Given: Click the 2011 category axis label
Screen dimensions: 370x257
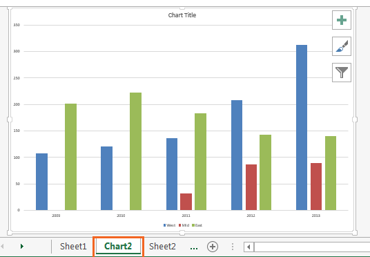Looking at the screenshot, I should pyautogui.click(x=186, y=216).
